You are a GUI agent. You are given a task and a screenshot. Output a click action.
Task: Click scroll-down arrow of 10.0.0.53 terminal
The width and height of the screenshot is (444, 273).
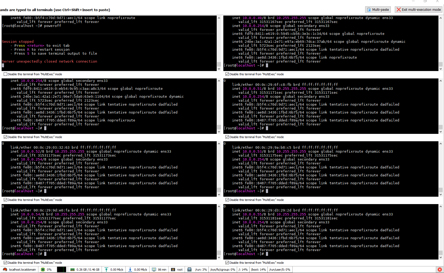pos(441,195)
